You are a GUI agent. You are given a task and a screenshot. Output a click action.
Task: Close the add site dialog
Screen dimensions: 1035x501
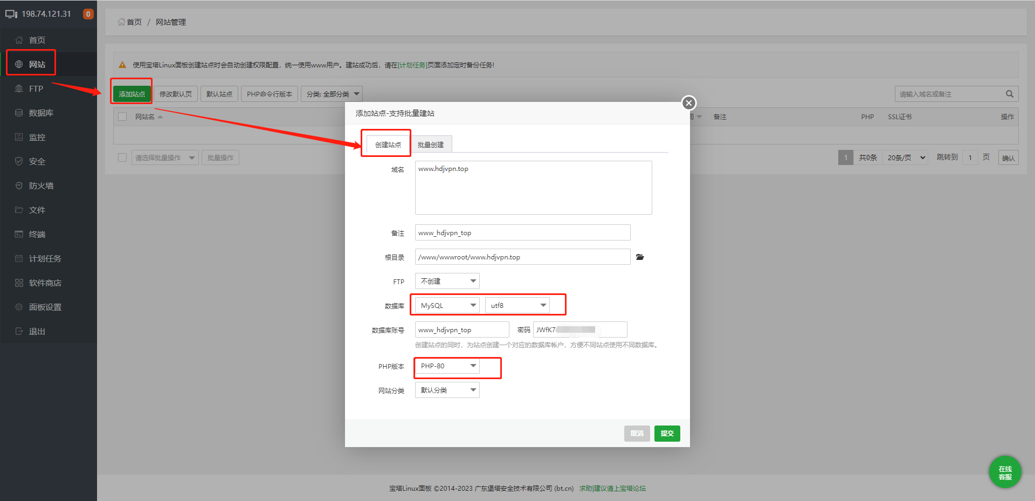tap(688, 103)
